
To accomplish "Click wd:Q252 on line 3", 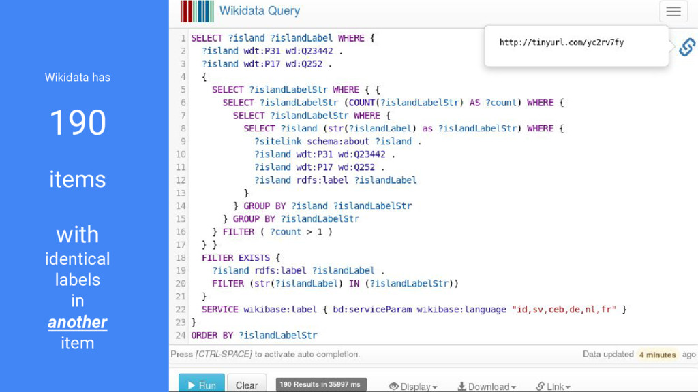I will tap(303, 64).
